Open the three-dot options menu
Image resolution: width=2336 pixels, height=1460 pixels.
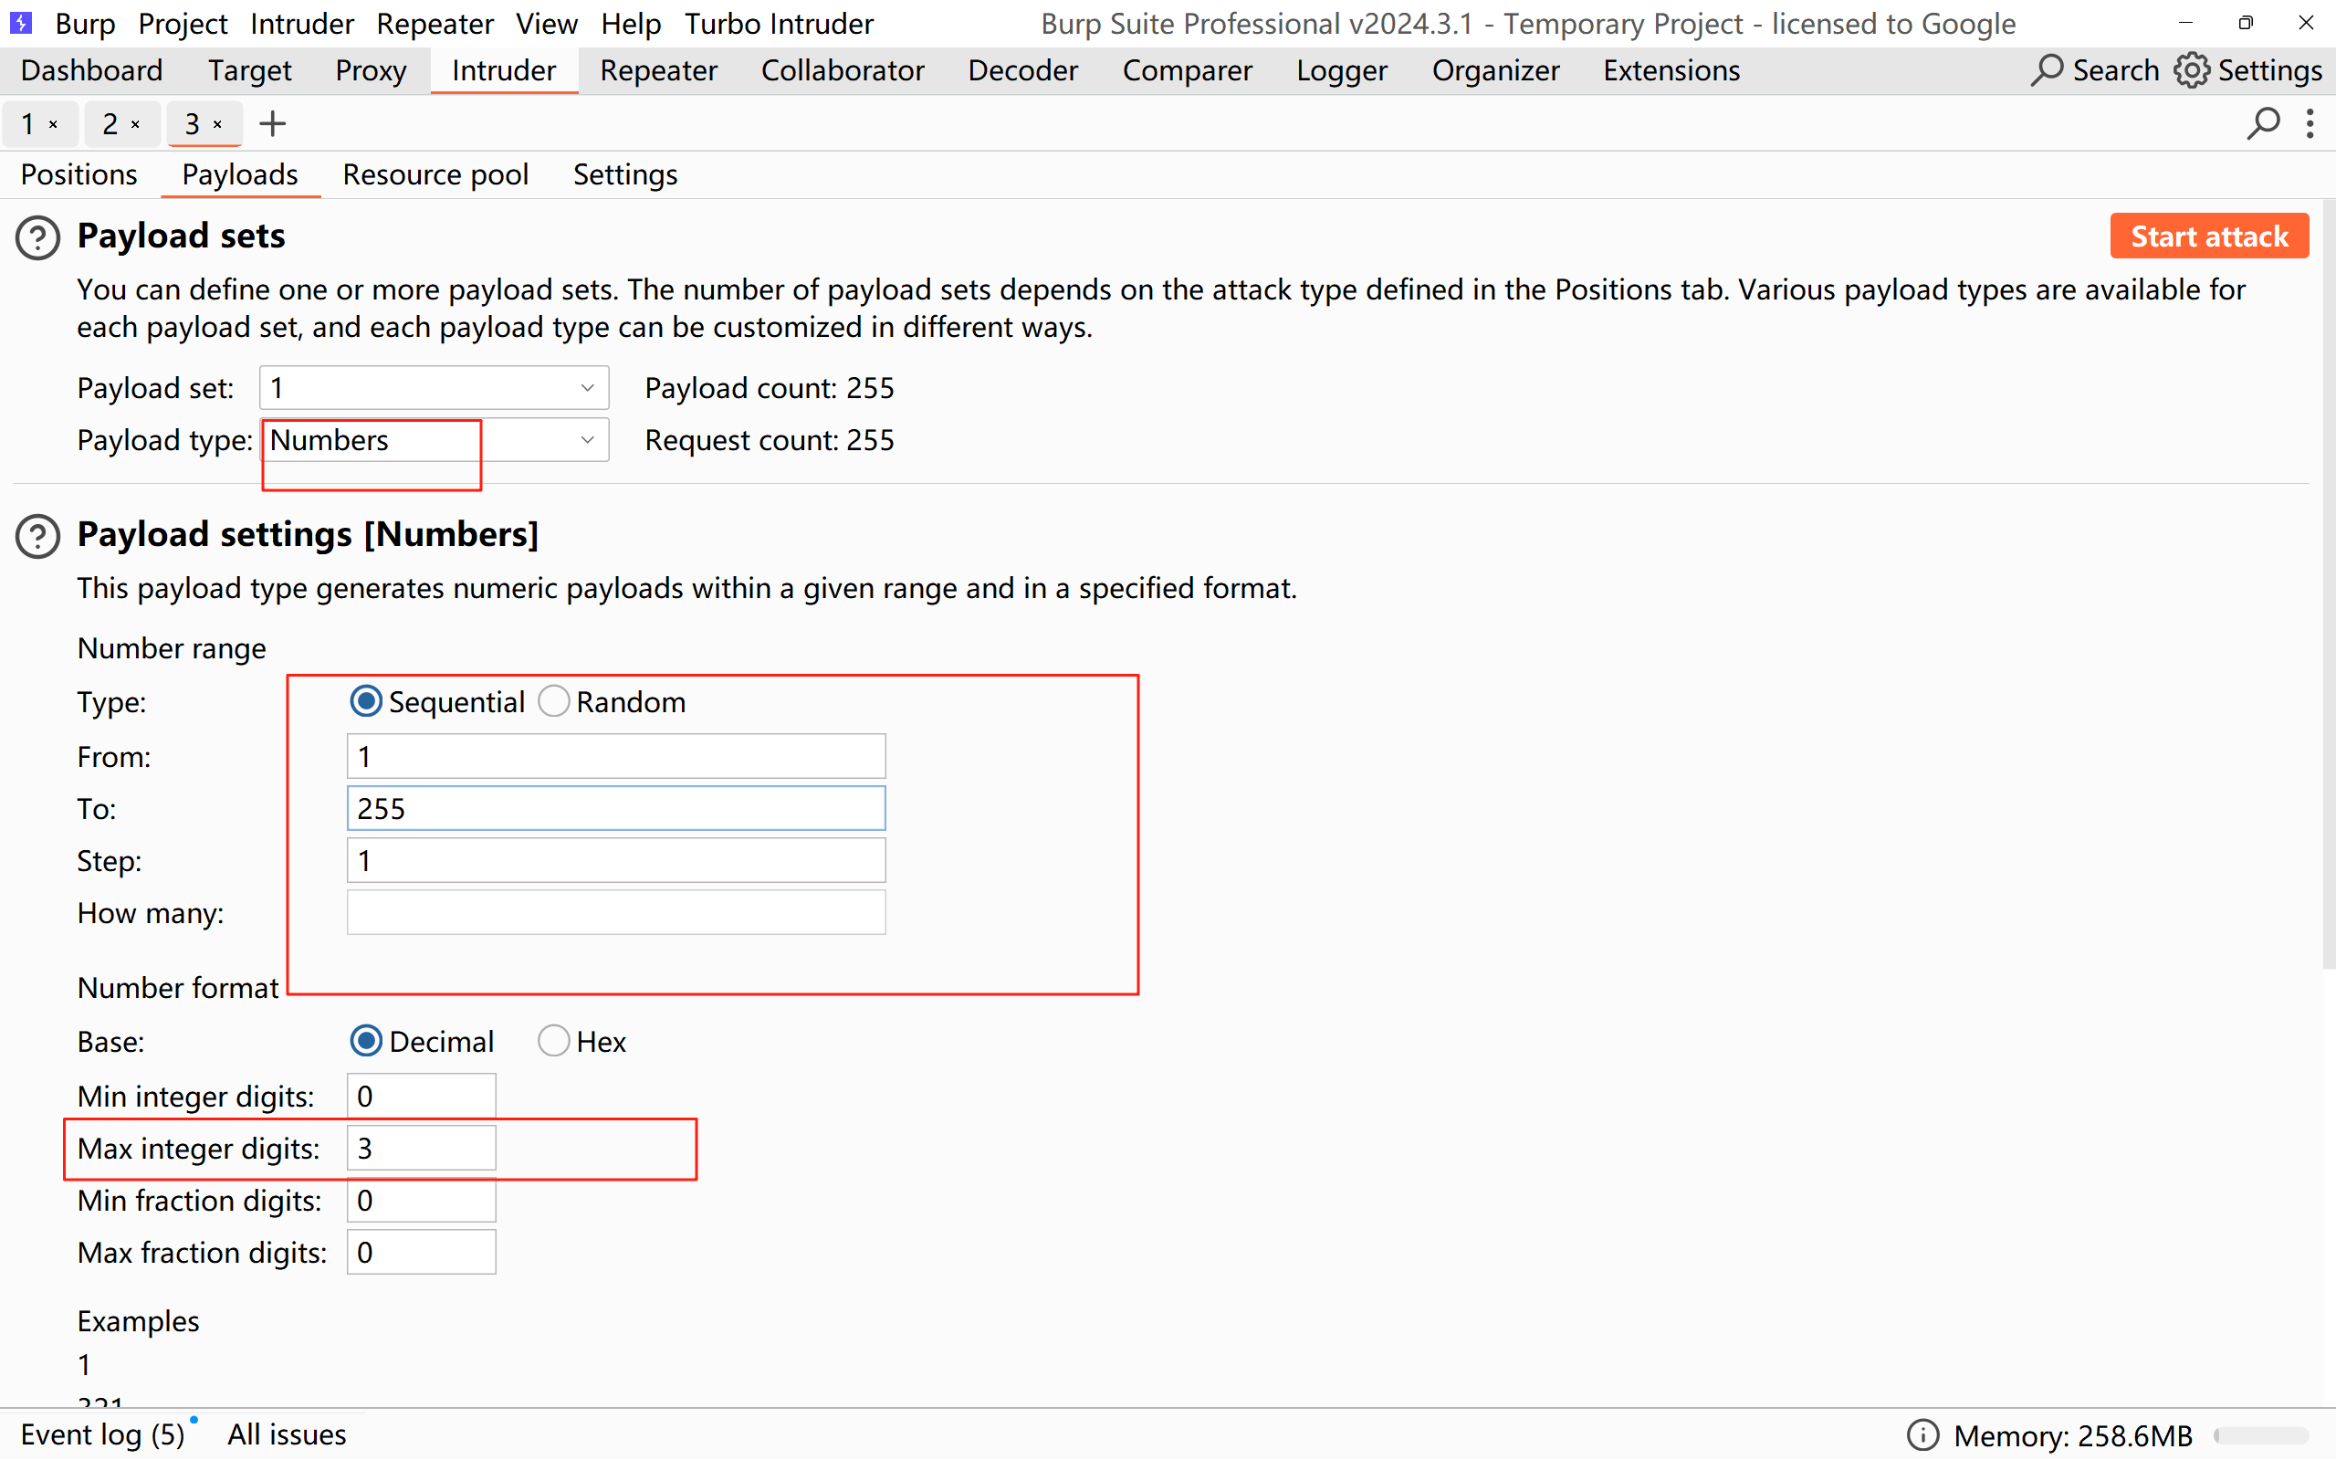tap(2310, 123)
